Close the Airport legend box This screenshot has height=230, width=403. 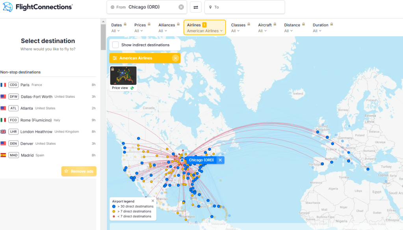pos(153,201)
